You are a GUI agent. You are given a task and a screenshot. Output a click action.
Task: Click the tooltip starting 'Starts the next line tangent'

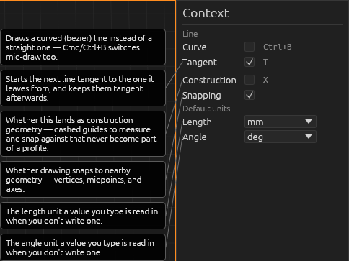(83, 88)
